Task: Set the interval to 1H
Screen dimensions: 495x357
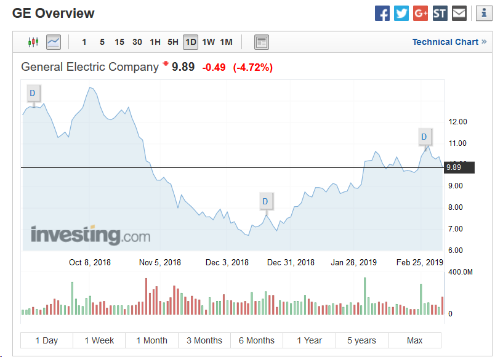Action: pos(155,42)
